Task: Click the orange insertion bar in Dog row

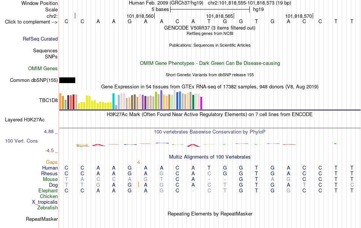Action: [x=138, y=184]
